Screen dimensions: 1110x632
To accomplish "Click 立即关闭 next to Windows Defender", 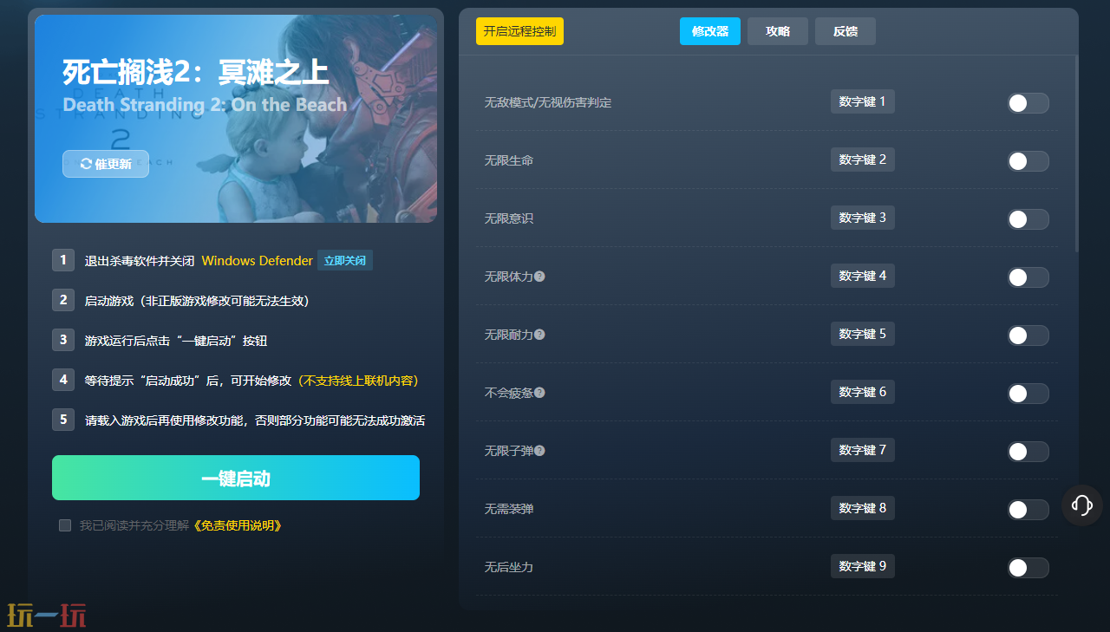I will (x=344, y=261).
